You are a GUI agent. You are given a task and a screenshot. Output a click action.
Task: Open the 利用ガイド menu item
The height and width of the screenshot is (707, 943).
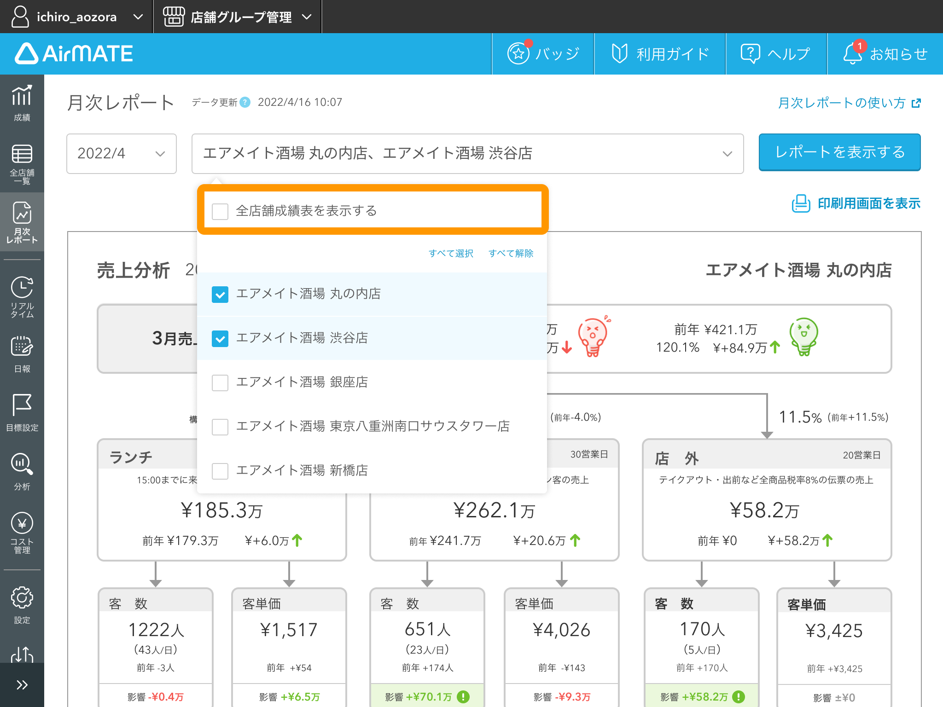(660, 54)
